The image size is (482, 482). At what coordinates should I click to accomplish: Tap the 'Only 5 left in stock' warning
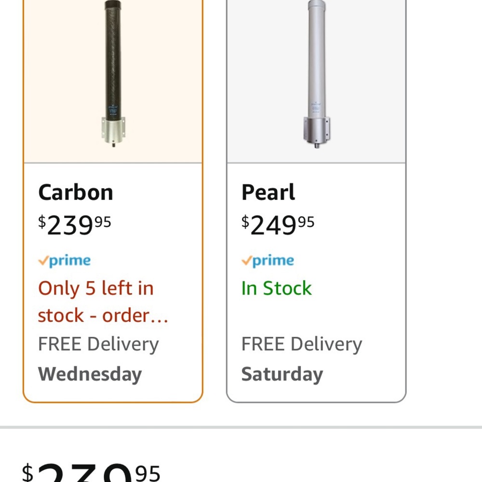[96, 288]
